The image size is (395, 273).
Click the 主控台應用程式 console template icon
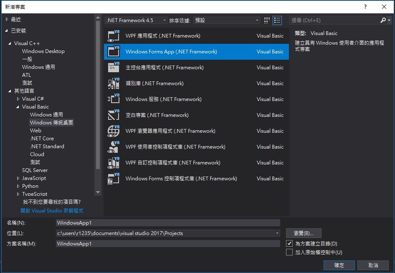pyautogui.click(x=113, y=68)
